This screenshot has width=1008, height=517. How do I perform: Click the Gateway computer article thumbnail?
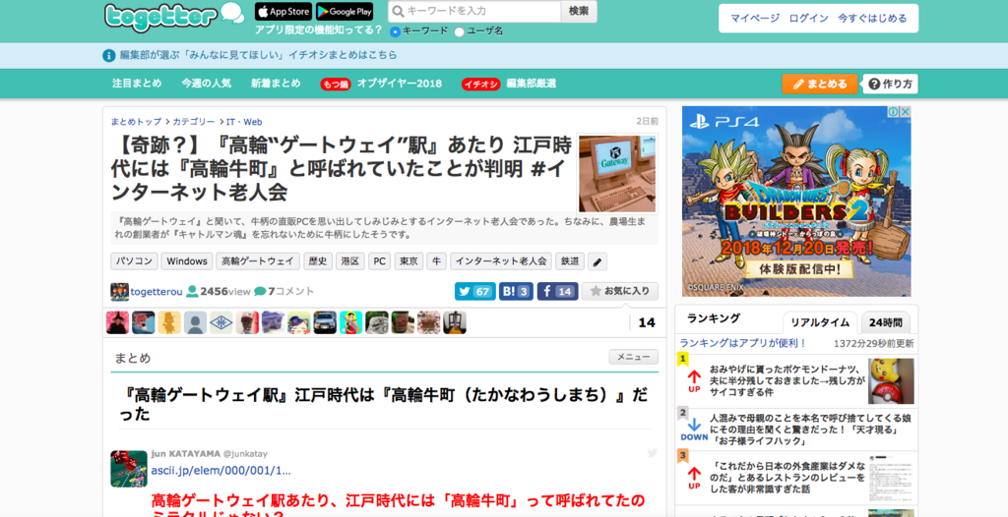(617, 173)
